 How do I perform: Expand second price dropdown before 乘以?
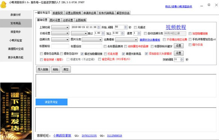[79, 33]
